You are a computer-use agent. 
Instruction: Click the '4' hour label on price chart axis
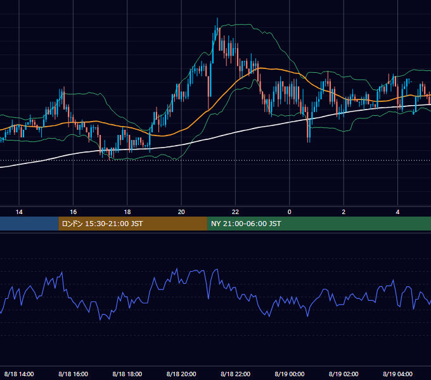[x=397, y=212]
